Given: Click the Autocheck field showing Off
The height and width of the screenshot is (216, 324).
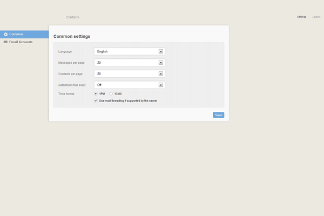Looking at the screenshot, I should (125, 85).
